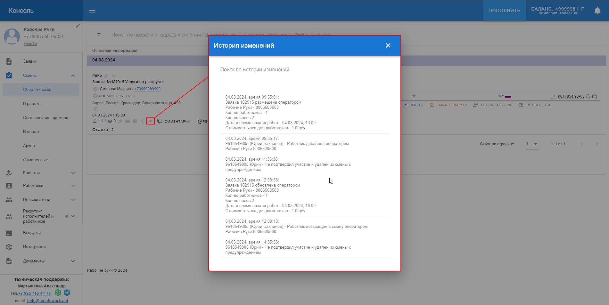The height and width of the screenshot is (305, 609).
Task: Click the search field in change history
Action: point(305,70)
